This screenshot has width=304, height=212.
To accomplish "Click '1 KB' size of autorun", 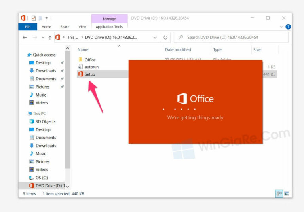I will (x=272, y=67).
